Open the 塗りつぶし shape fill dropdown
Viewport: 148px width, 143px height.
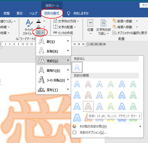tap(8, 21)
